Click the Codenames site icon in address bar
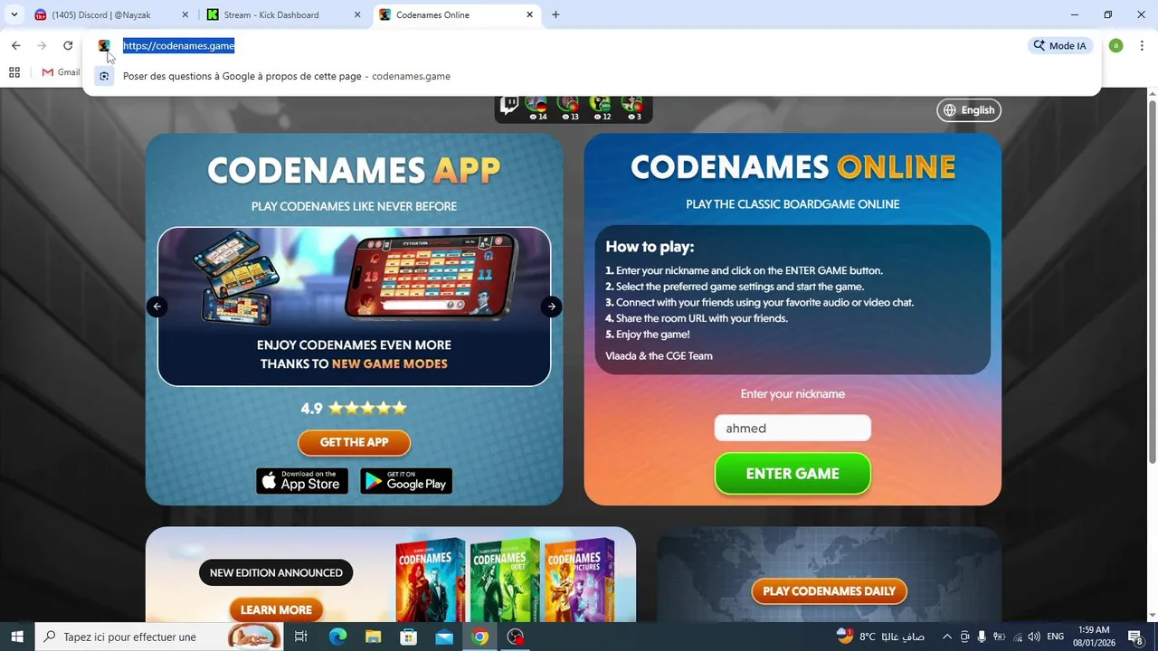Image resolution: width=1158 pixels, height=651 pixels. tap(104, 46)
